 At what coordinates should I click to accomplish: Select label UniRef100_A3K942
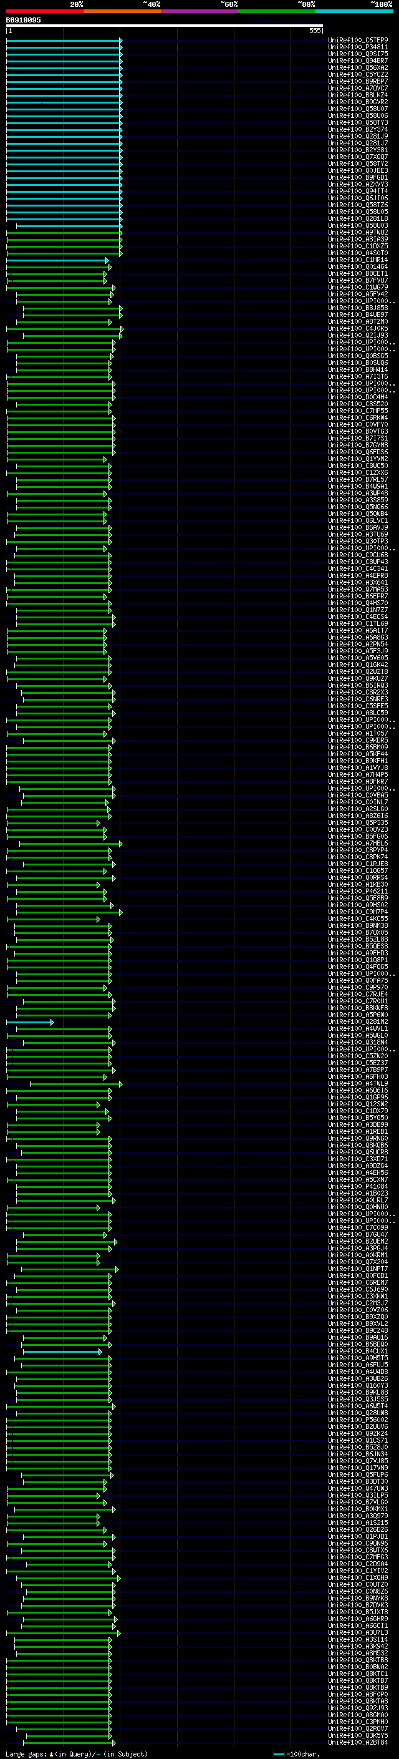(358, 1646)
